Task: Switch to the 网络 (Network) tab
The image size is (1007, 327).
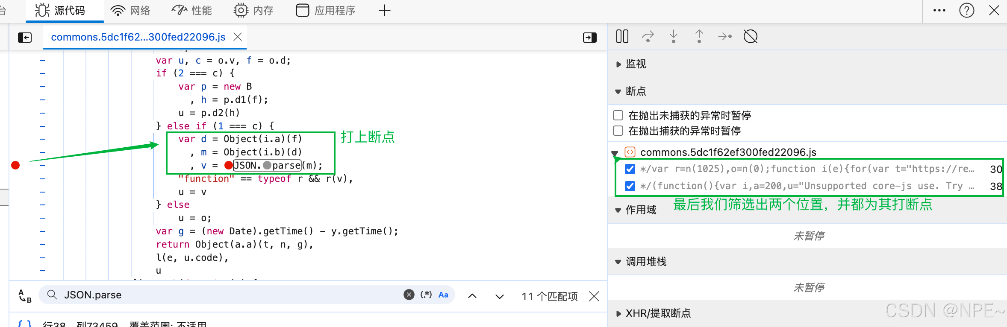Action: 131,10
